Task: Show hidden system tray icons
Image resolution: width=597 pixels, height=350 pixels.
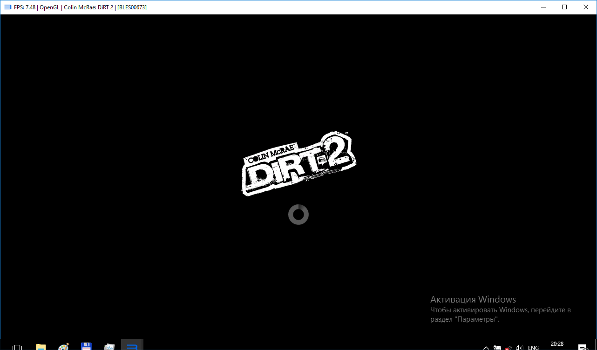Action: 486,347
